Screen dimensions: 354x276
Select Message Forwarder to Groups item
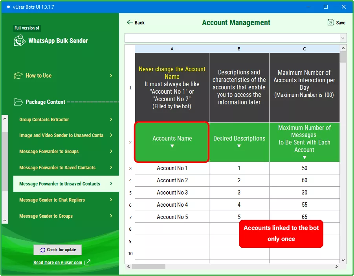[x=66, y=151]
